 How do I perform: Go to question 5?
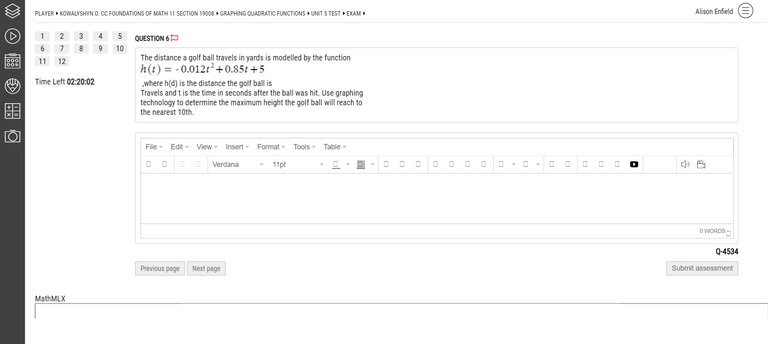[120, 36]
